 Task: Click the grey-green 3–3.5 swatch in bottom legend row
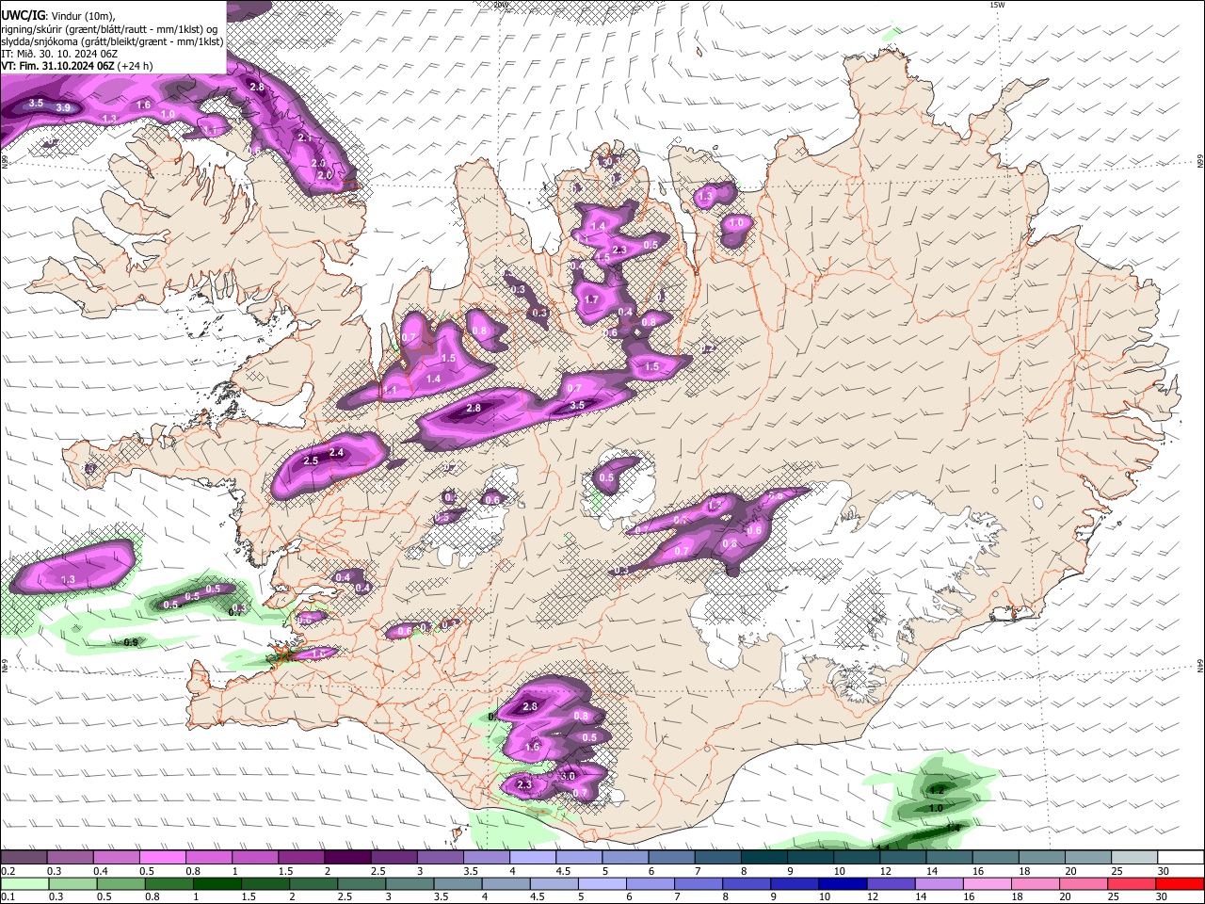tap(410, 884)
